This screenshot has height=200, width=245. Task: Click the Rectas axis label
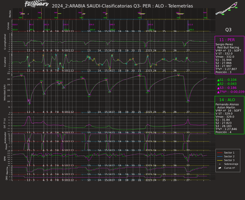click(x=10, y=14)
